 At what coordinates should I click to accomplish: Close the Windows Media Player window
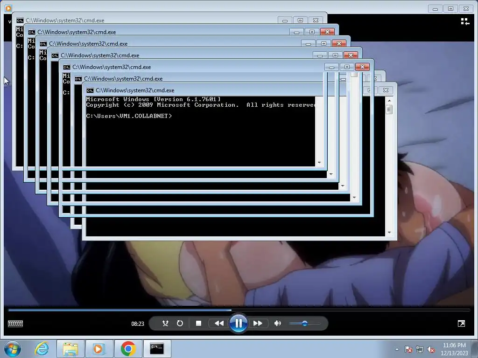click(x=466, y=9)
